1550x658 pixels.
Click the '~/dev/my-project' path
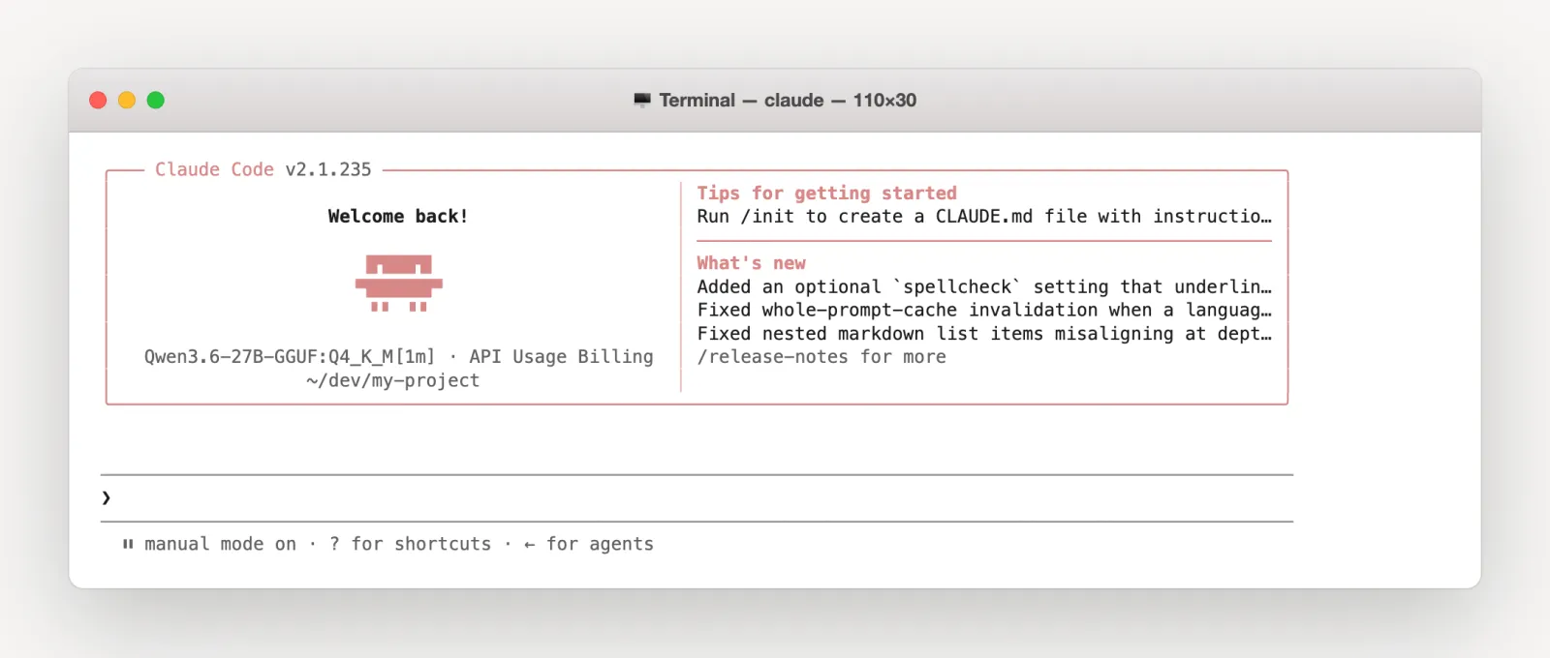click(393, 380)
